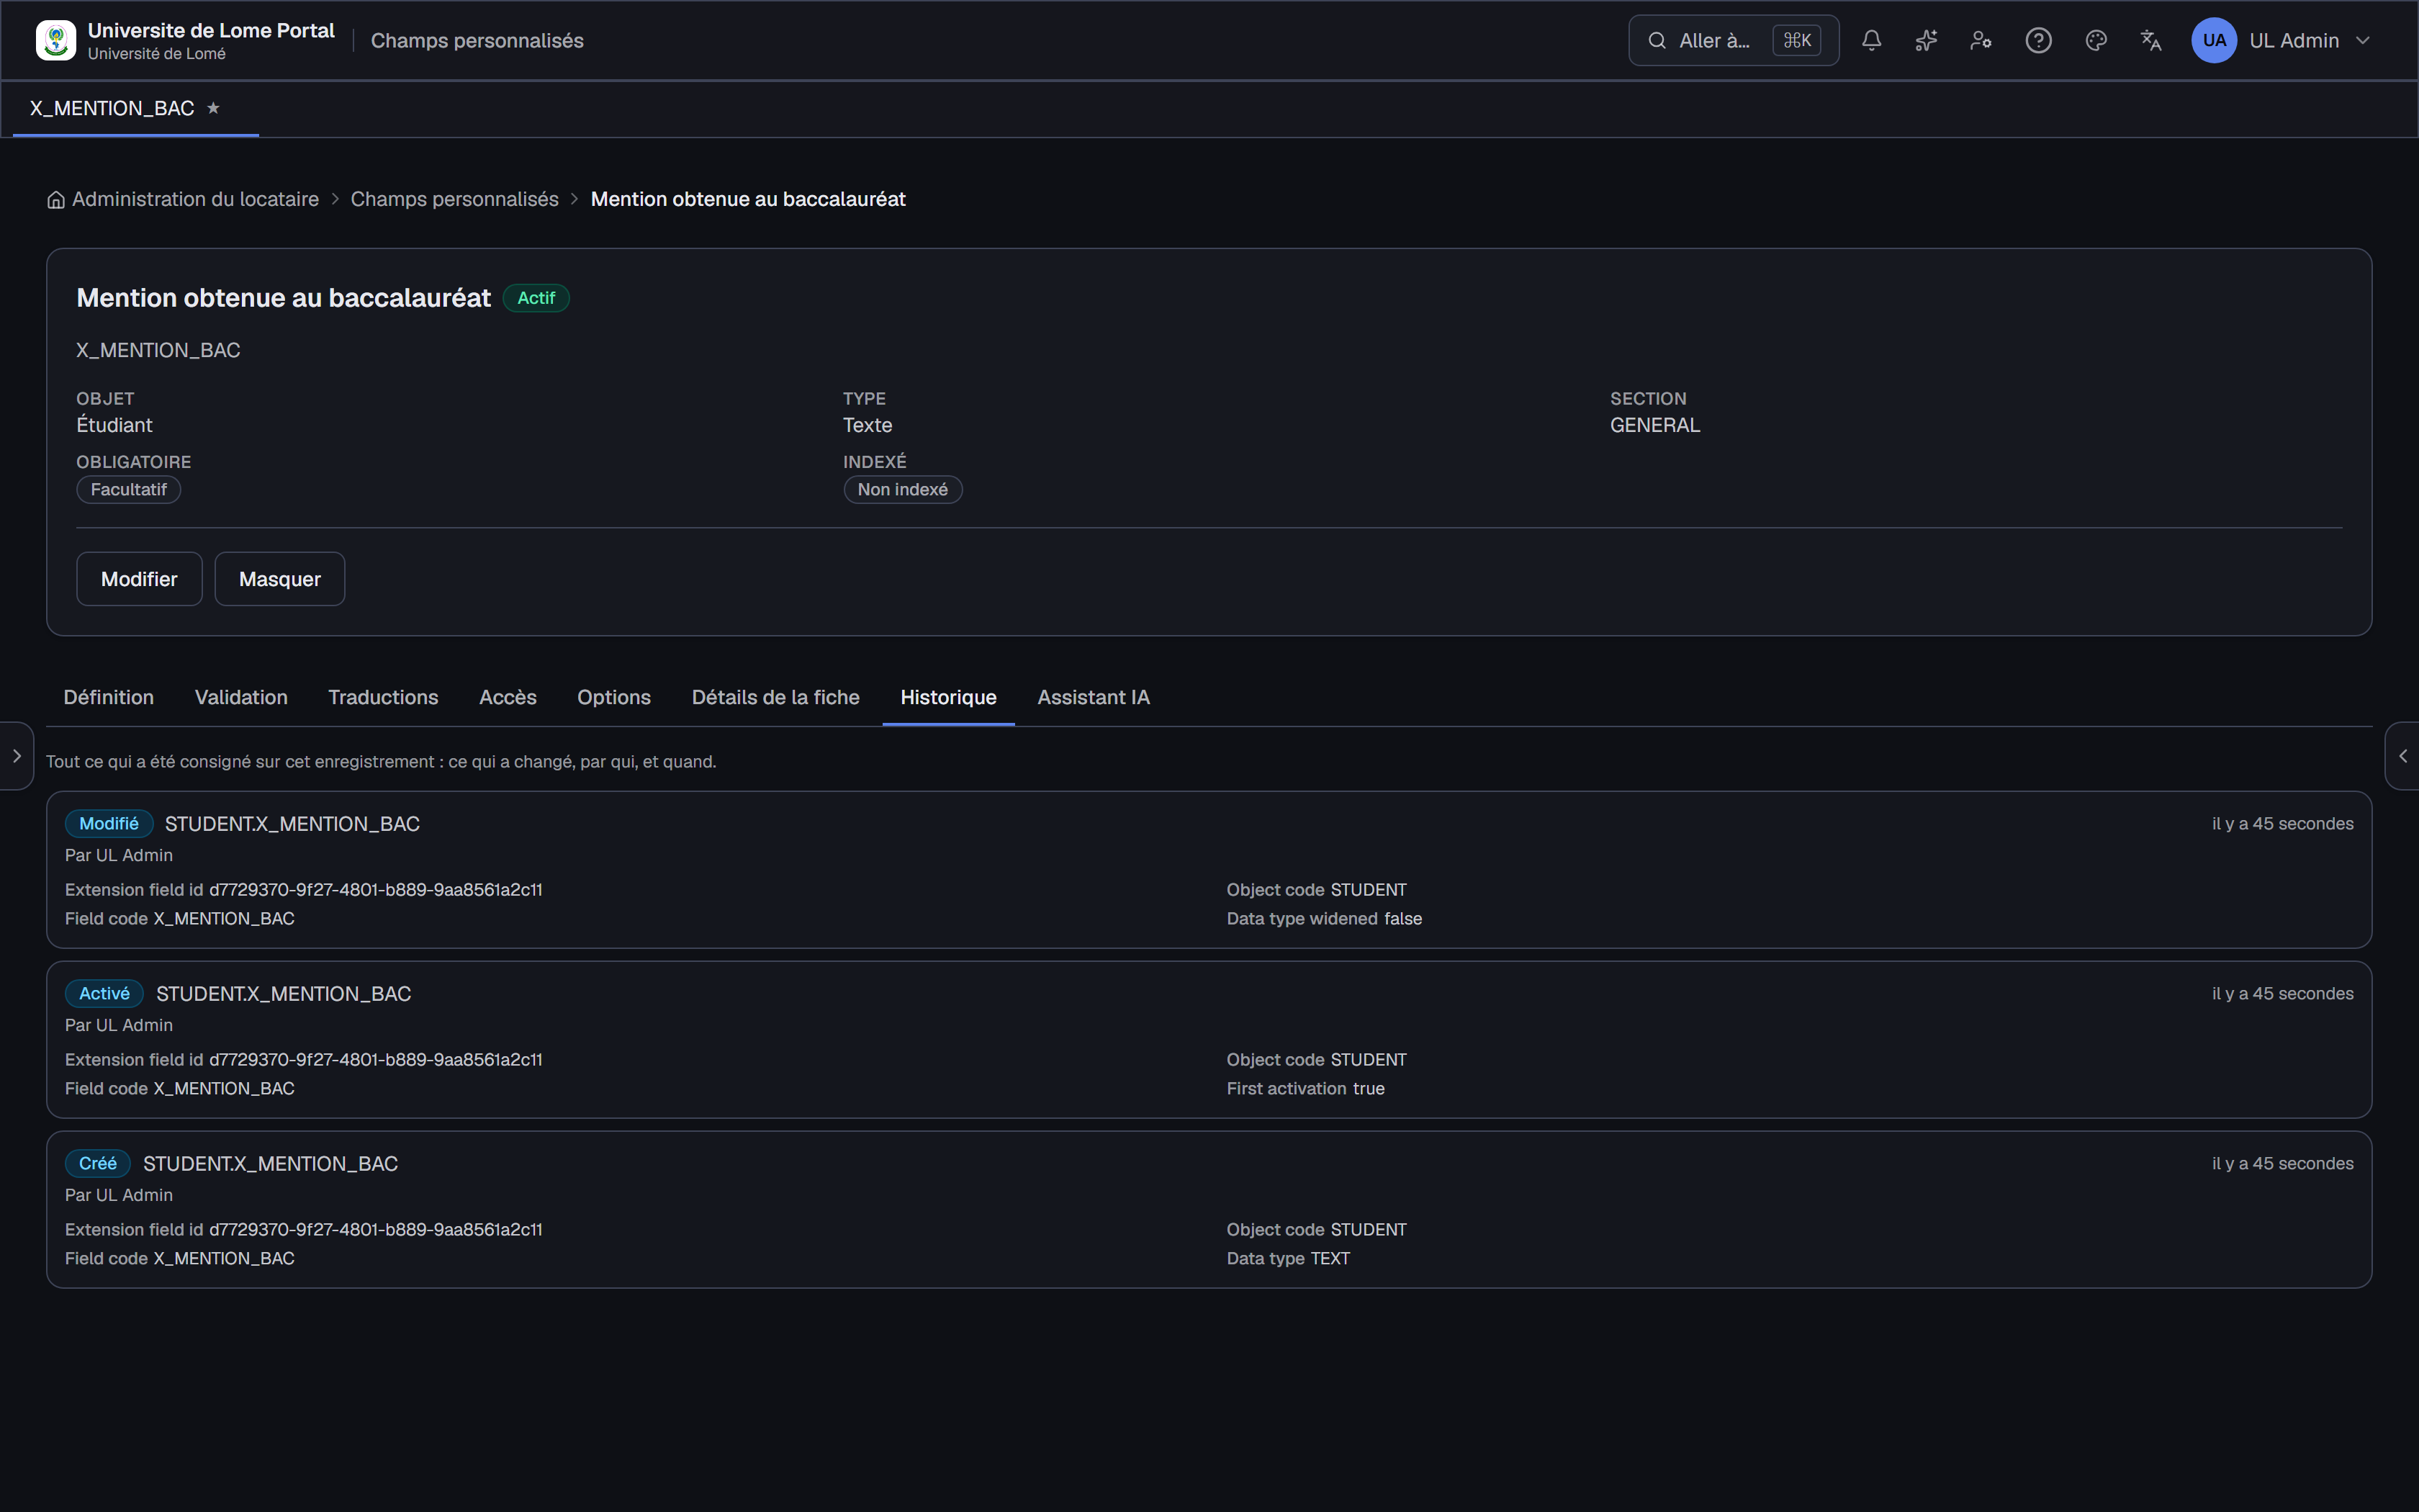The image size is (2419, 1512).
Task: Click the home icon in breadcrumb
Action: point(56,200)
